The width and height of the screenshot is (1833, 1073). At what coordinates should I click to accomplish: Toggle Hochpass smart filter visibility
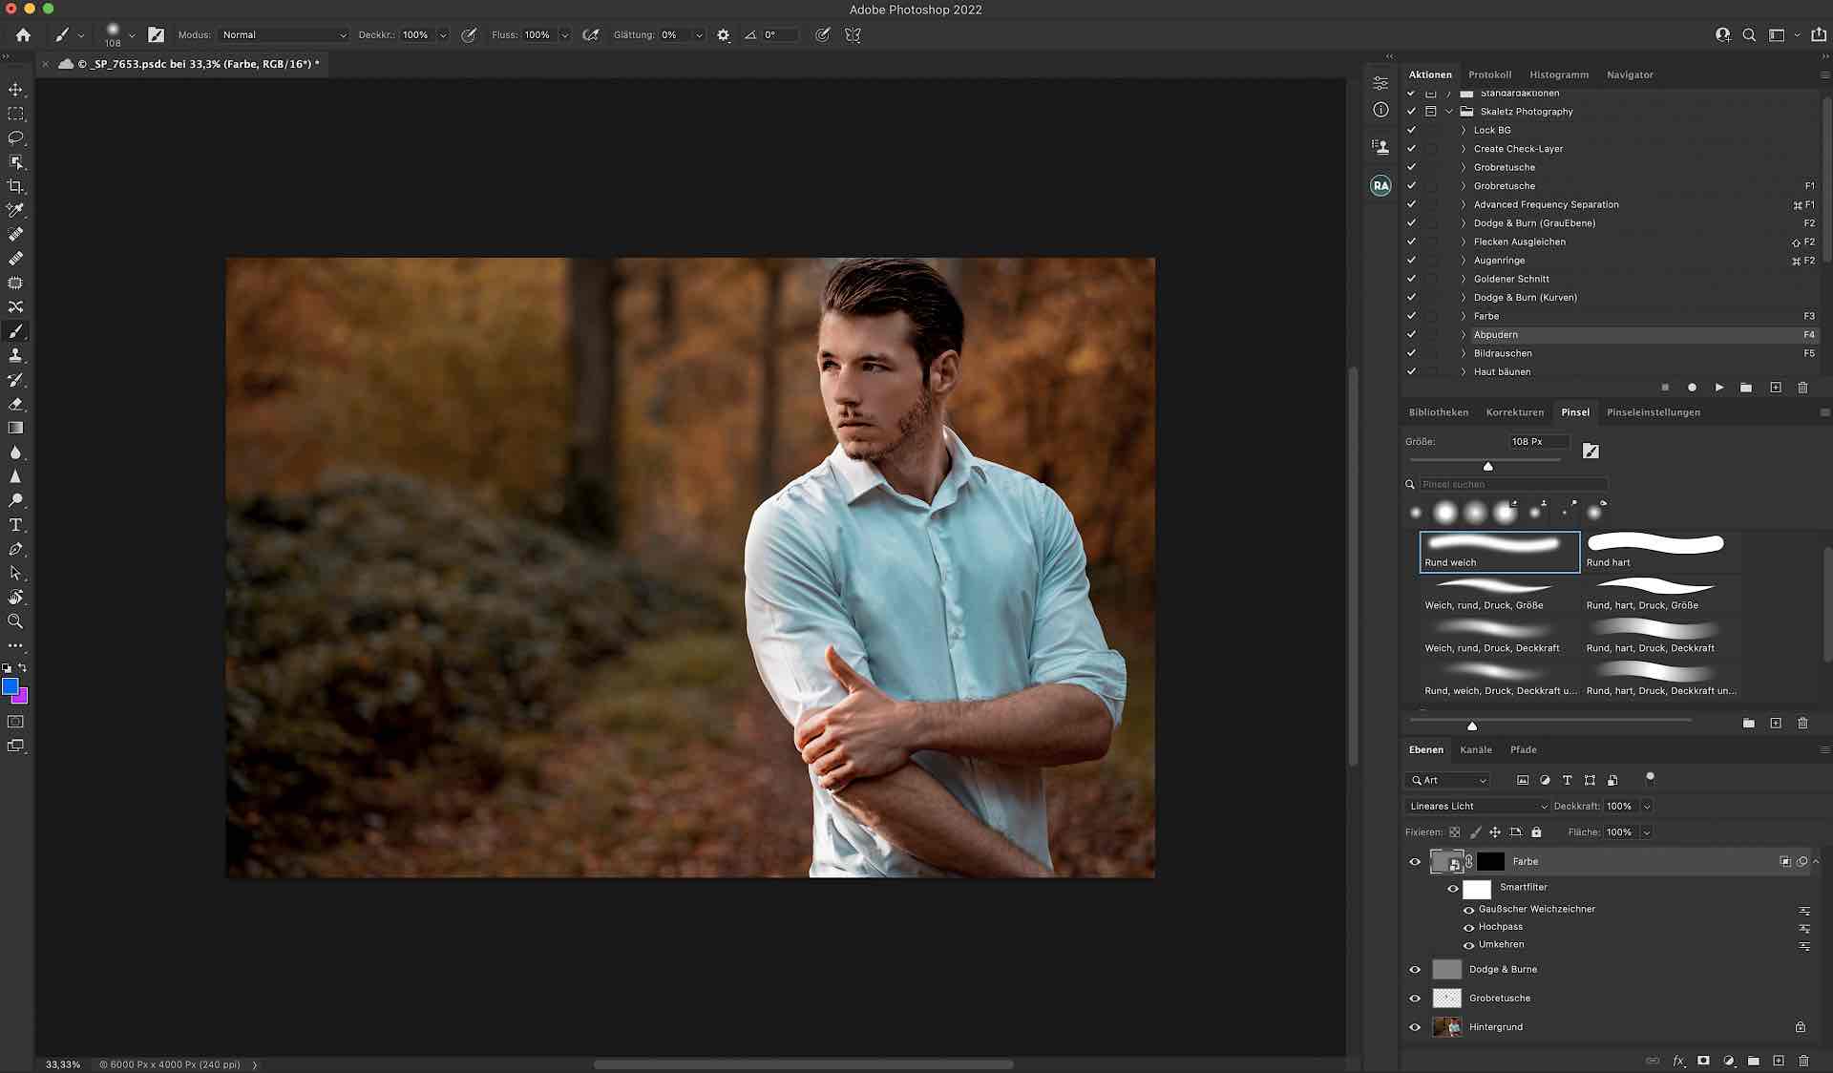pyautogui.click(x=1469, y=927)
